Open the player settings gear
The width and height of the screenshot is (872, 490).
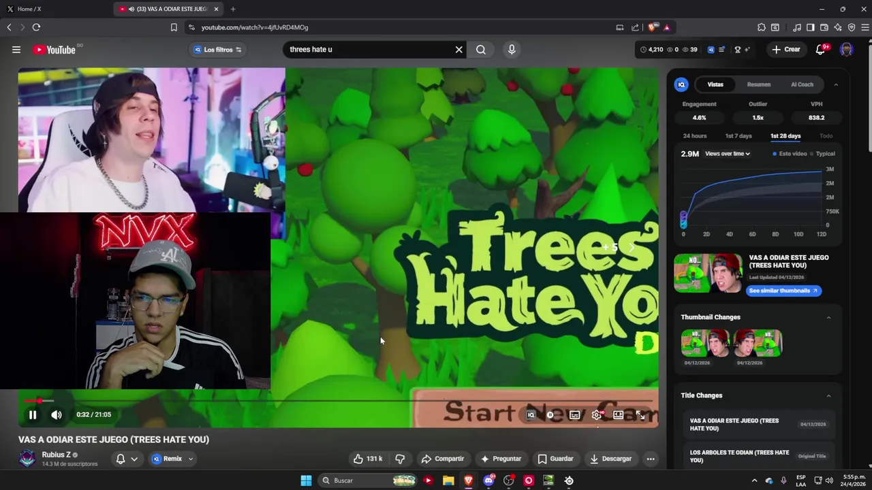(596, 415)
